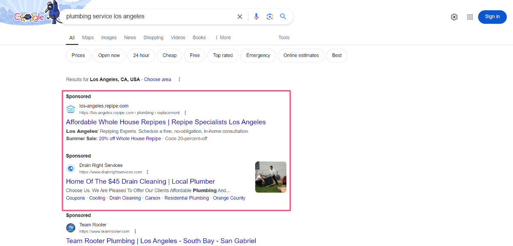Screen dimensions: 513x246
Task: Switch to the Videos tab
Action: coord(178,38)
